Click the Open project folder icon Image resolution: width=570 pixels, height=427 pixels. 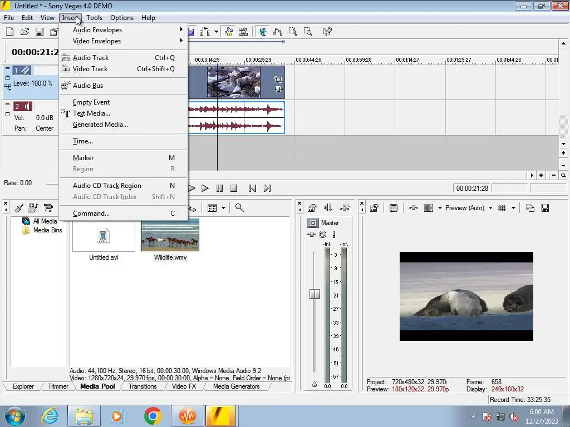point(24,32)
